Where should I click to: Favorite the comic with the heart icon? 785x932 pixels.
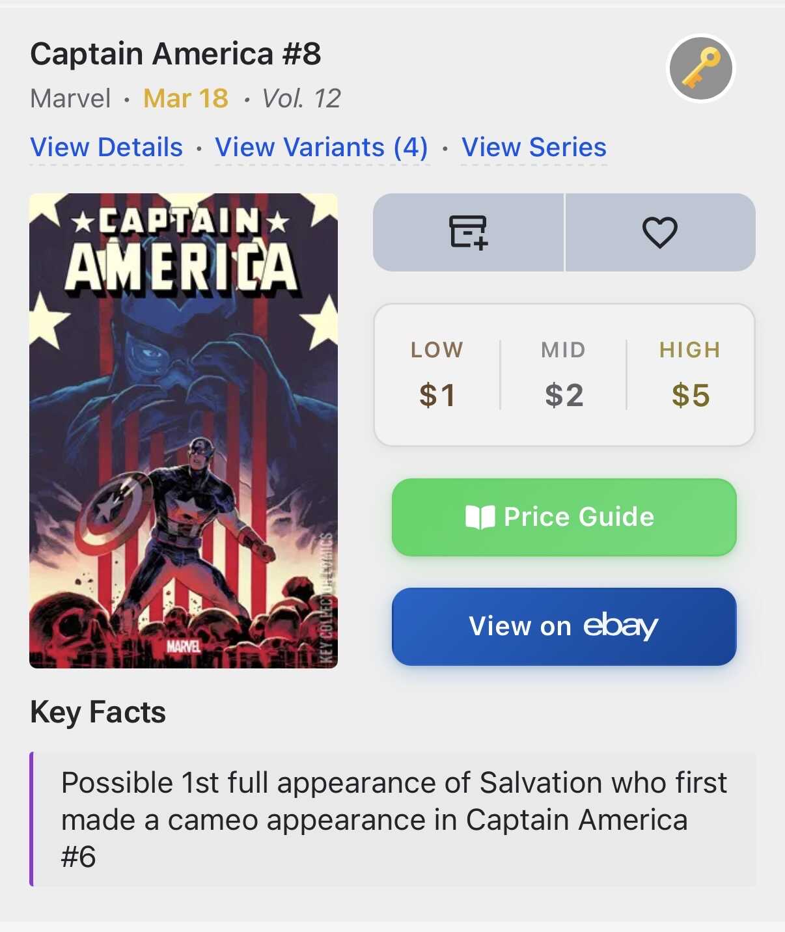(660, 232)
